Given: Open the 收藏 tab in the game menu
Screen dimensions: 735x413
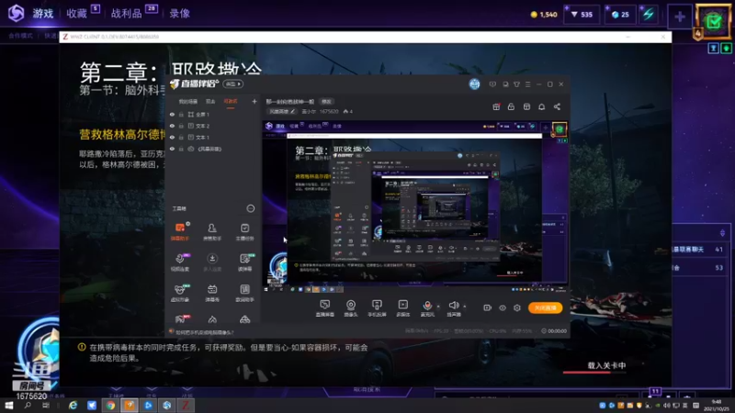Looking at the screenshot, I should pos(76,14).
